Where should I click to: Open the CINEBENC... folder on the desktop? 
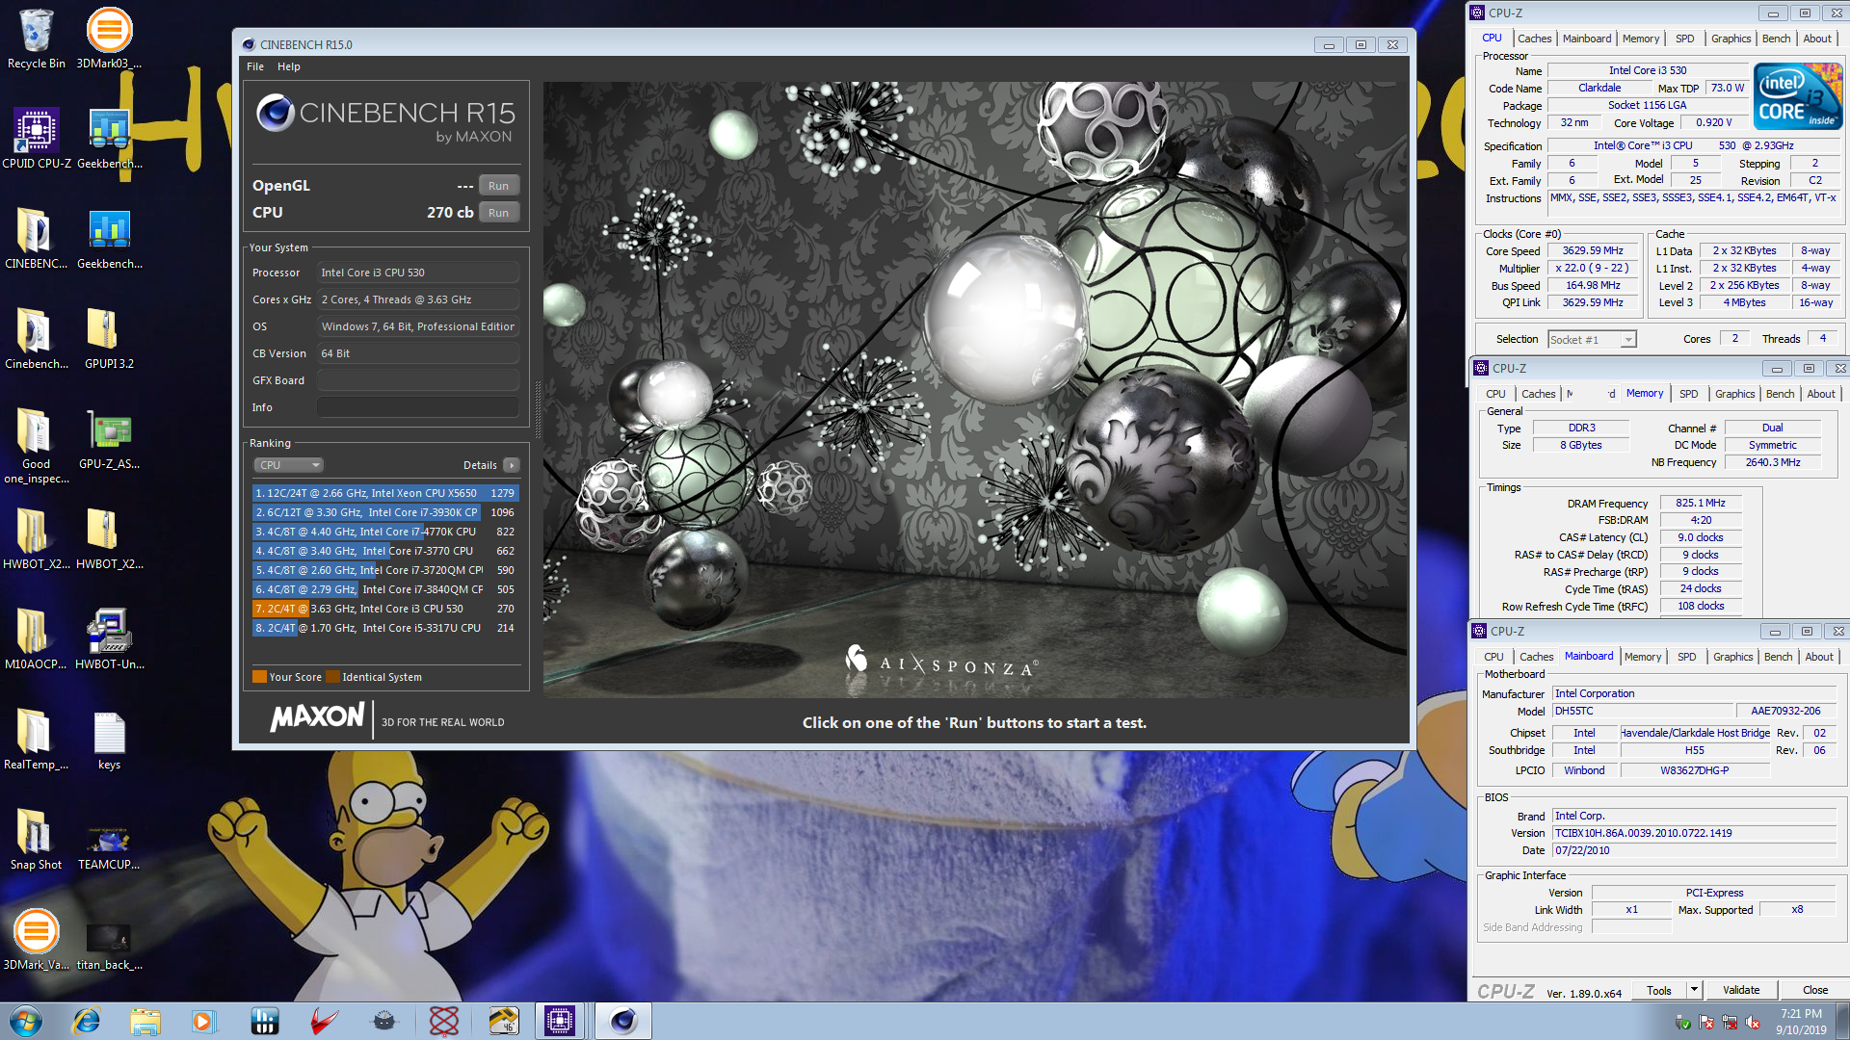point(36,239)
